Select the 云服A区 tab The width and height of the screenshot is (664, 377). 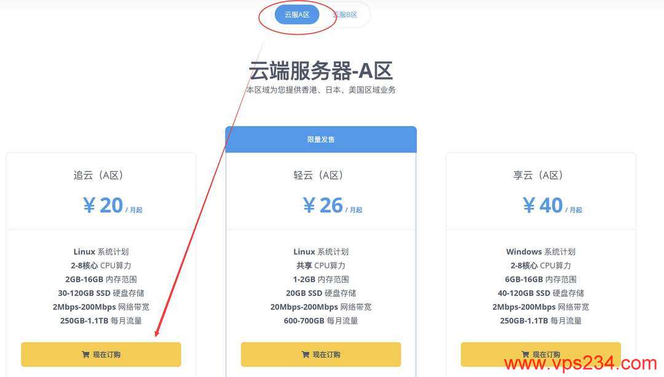coord(297,14)
